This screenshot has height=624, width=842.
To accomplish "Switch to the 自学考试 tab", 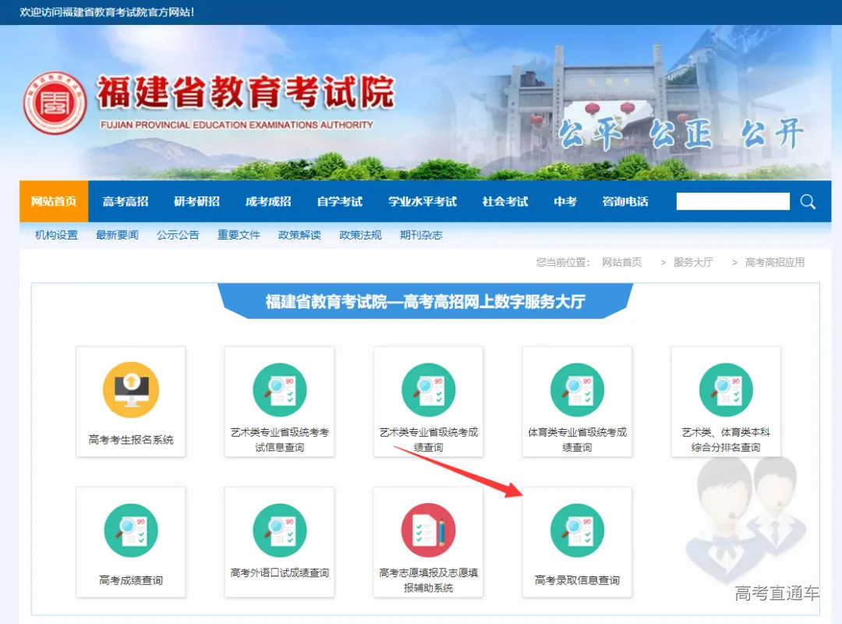I will coord(338,201).
